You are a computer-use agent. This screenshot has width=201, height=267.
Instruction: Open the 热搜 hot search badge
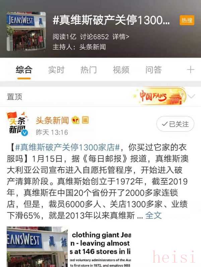point(187,21)
